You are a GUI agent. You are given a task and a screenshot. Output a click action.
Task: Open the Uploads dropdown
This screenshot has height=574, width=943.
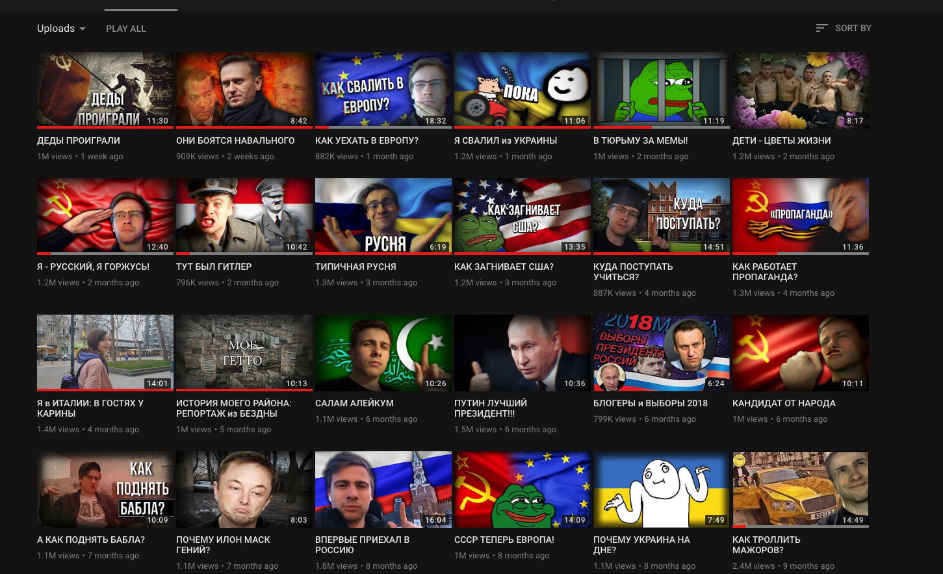point(61,29)
